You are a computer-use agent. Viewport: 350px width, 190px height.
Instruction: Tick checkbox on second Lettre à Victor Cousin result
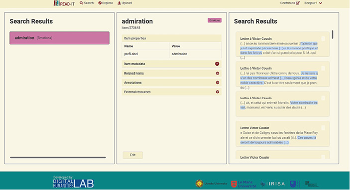pos(323,68)
